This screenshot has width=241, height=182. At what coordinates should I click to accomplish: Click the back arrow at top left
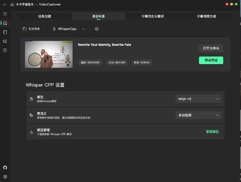pyautogui.click(x=5, y=4)
